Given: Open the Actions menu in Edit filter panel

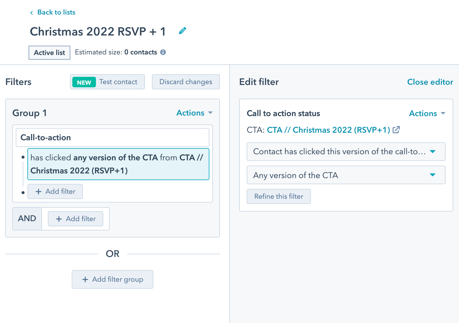Looking at the screenshot, I should (427, 113).
